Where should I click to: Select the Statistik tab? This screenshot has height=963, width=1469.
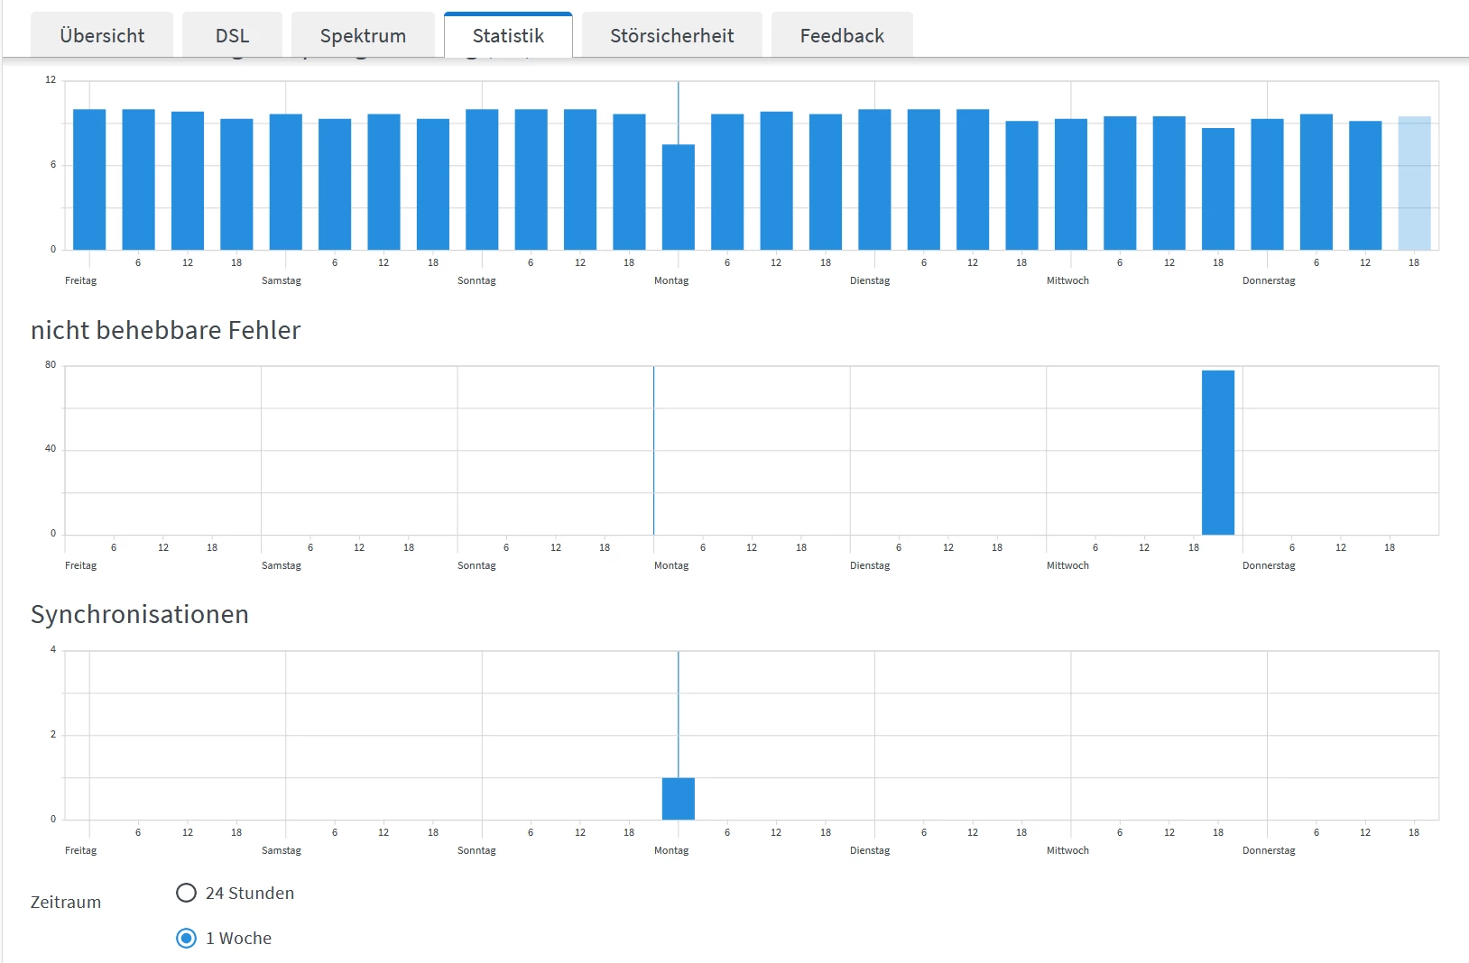[508, 35]
